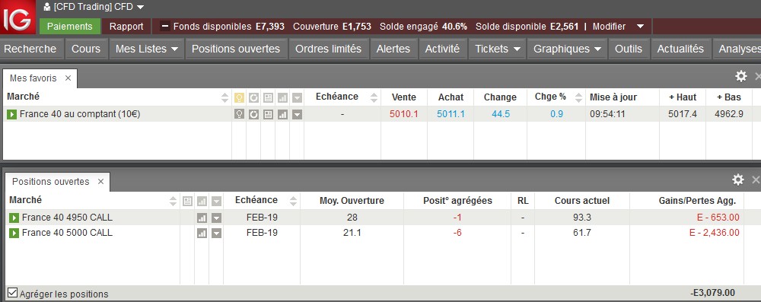Click the lightbulb icon in France 40 au comptant row
The height and width of the screenshot is (302, 761).
239,115
